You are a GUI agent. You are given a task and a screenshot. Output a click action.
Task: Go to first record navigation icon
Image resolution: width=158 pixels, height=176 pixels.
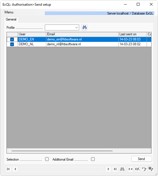9,169
